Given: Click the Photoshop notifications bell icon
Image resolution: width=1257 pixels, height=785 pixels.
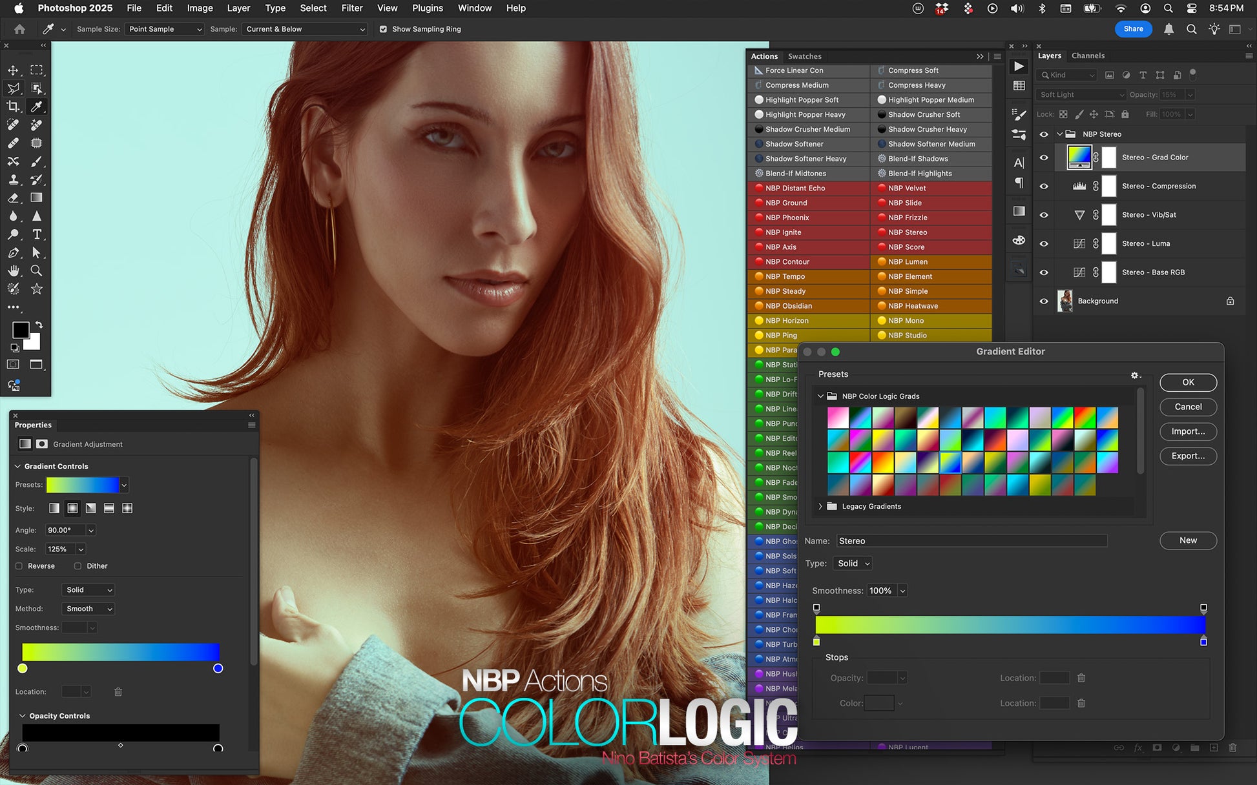Looking at the screenshot, I should pyautogui.click(x=1169, y=29).
